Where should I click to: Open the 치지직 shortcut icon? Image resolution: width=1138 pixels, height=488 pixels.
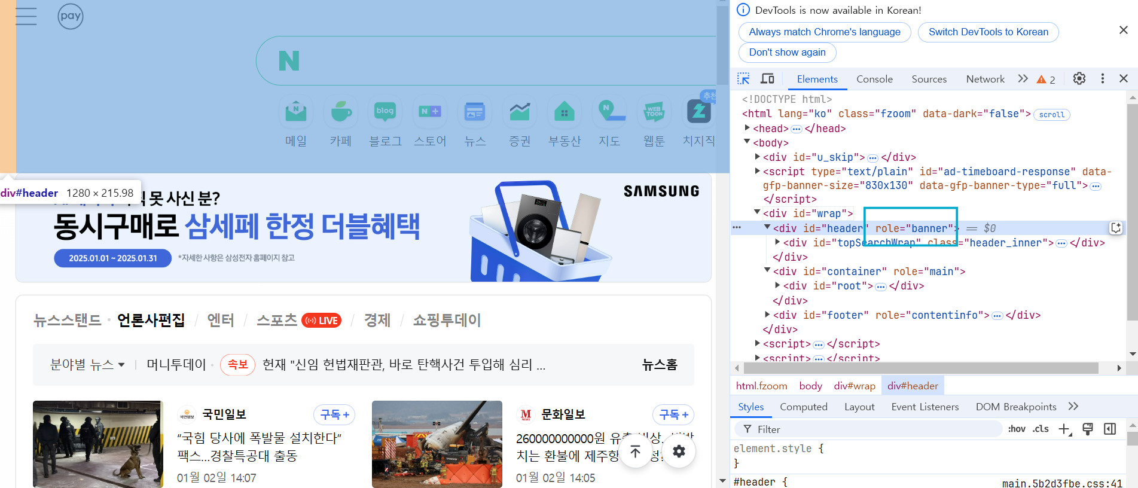pyautogui.click(x=699, y=111)
